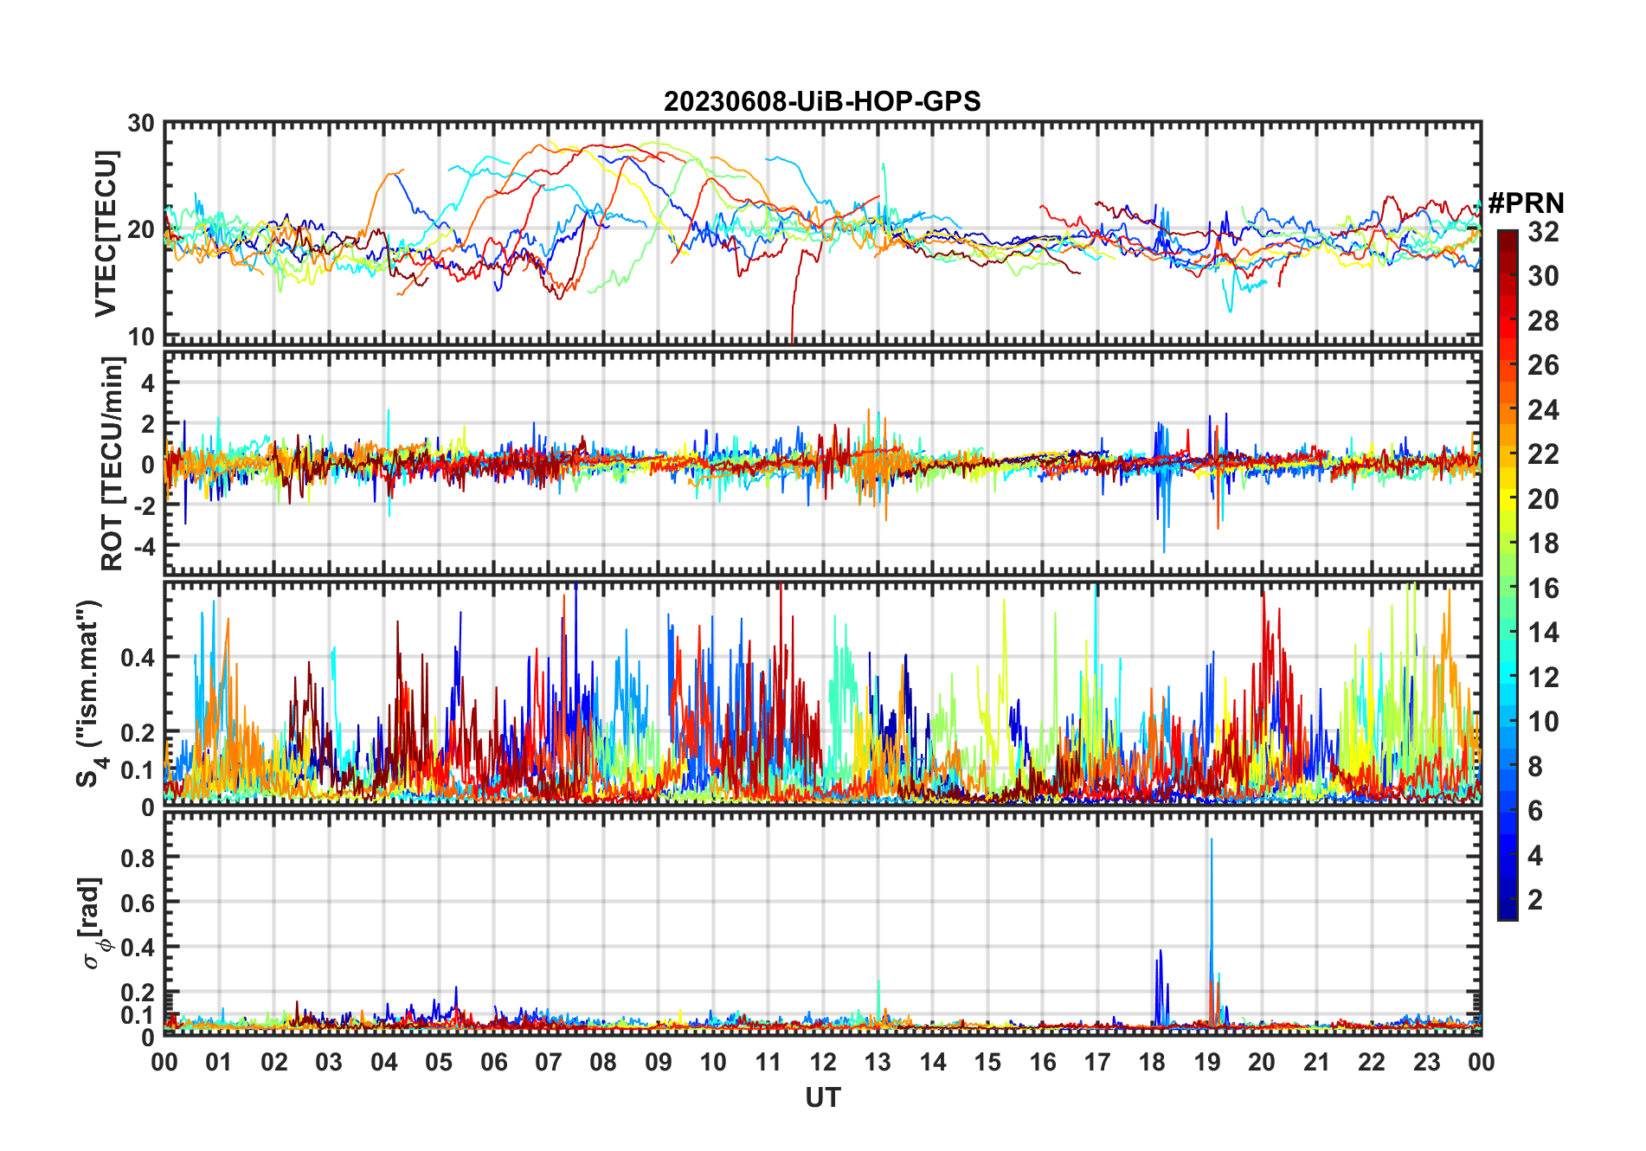Screen dimensions: 1646x1151
Task: Click colorbar tick label "6"
Action: point(1535,811)
